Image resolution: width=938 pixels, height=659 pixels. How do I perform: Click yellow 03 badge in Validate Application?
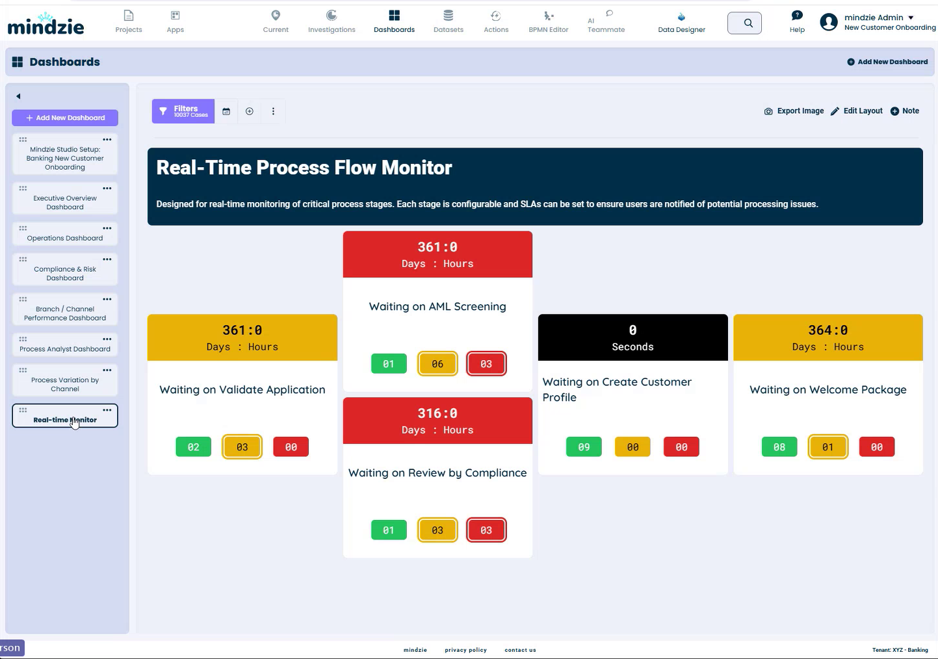242,447
